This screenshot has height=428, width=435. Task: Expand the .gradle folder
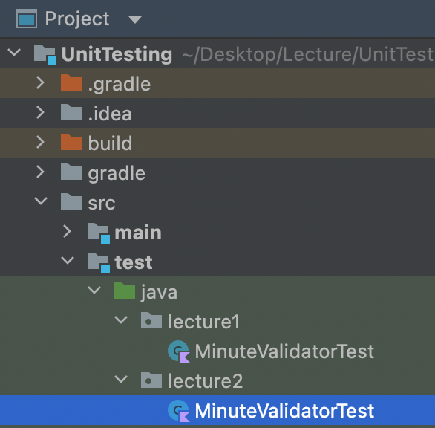pos(41,82)
